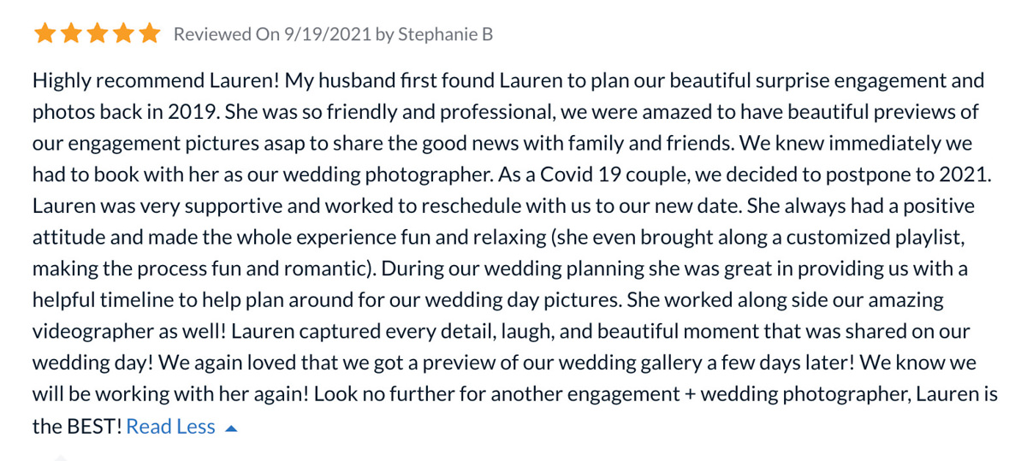
Task: Select the third orange rating star
Action: [x=97, y=34]
